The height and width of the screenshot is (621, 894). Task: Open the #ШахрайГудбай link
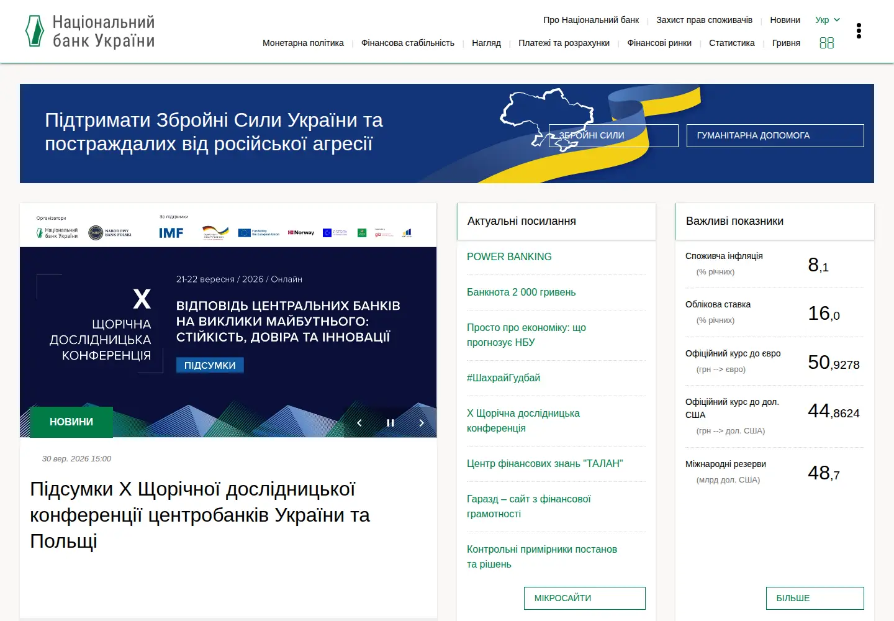click(503, 378)
